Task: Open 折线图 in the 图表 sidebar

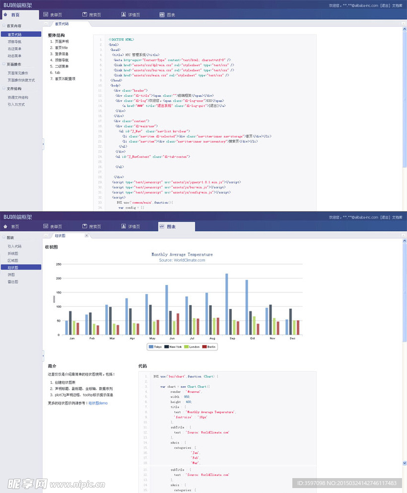Action: tap(13, 253)
